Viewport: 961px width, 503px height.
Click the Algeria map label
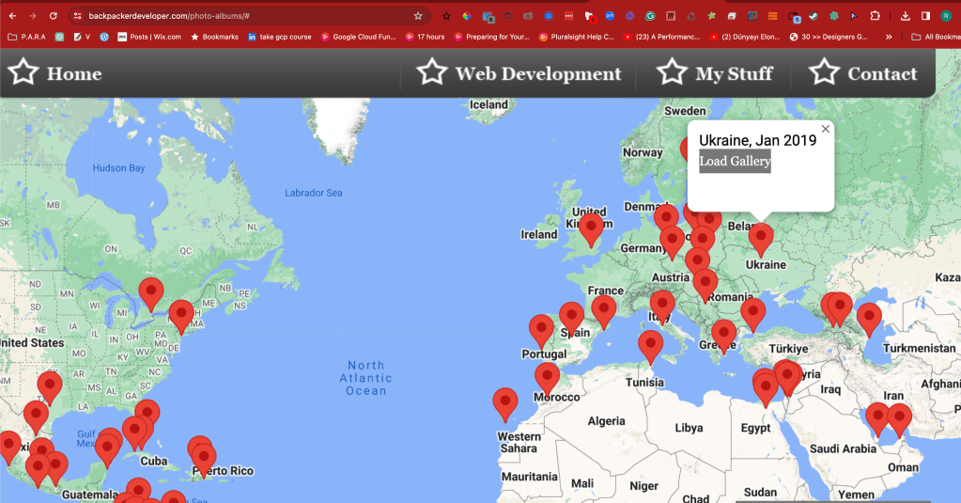point(606,421)
